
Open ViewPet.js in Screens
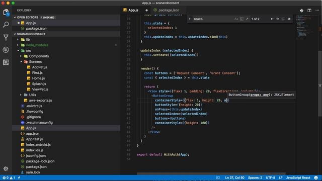coord(40,89)
